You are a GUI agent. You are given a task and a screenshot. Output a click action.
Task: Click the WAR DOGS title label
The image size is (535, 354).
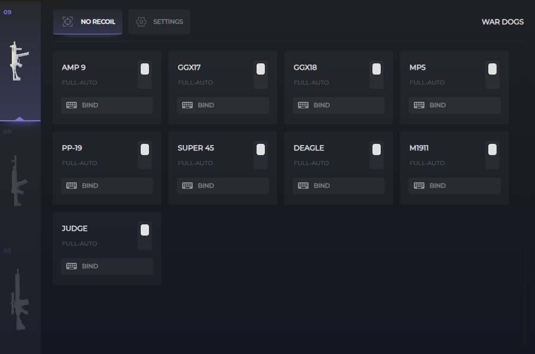pyautogui.click(x=502, y=22)
